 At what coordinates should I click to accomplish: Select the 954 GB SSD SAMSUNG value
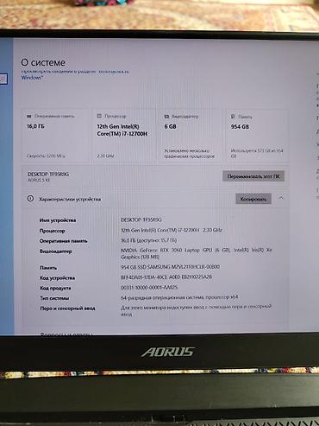pos(170,267)
